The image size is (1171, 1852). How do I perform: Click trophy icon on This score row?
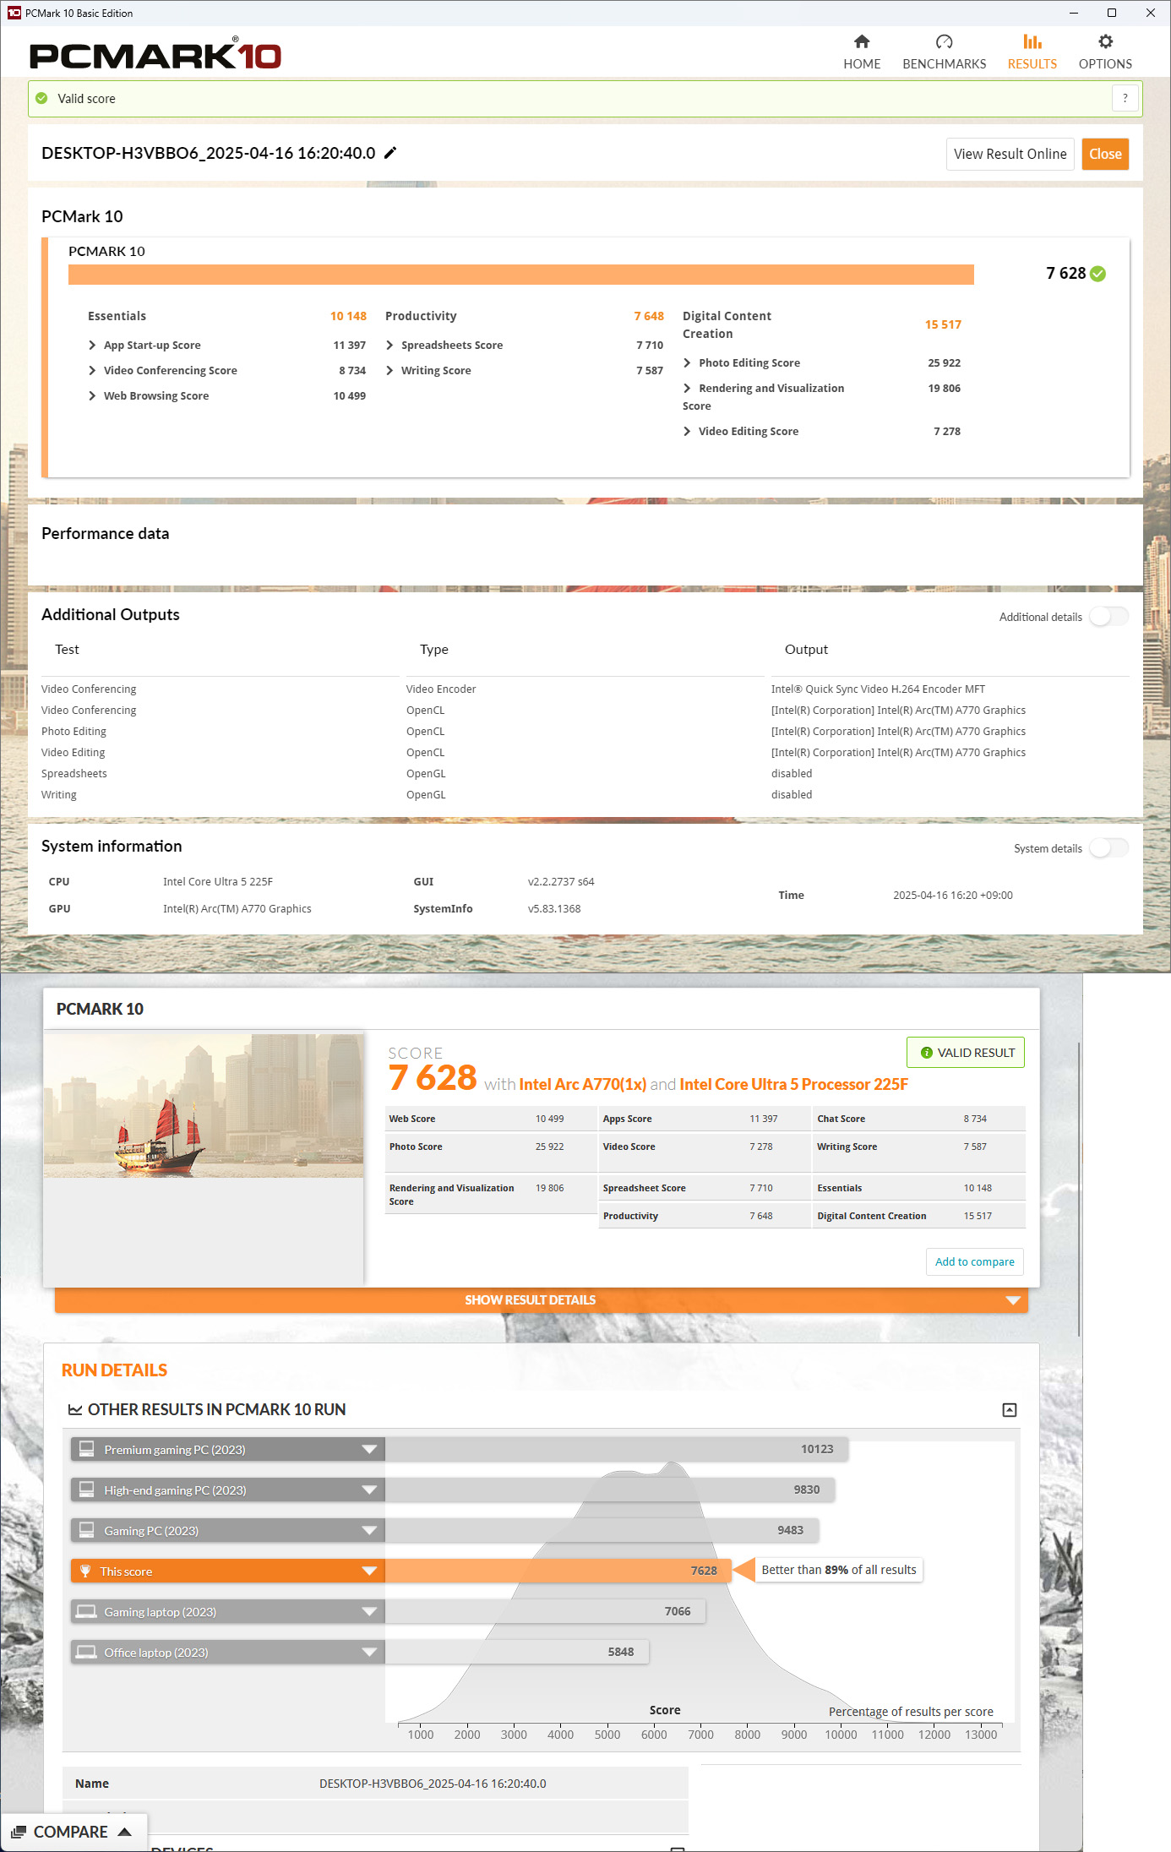(85, 1571)
